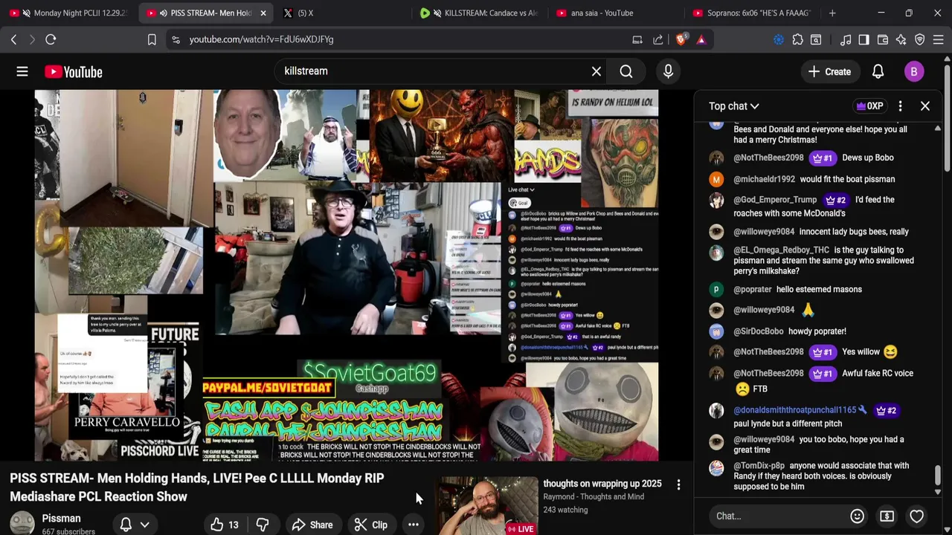Image resolution: width=952 pixels, height=535 pixels.
Task: Open the YouTube hamburger guide menu
Action: coord(22,71)
